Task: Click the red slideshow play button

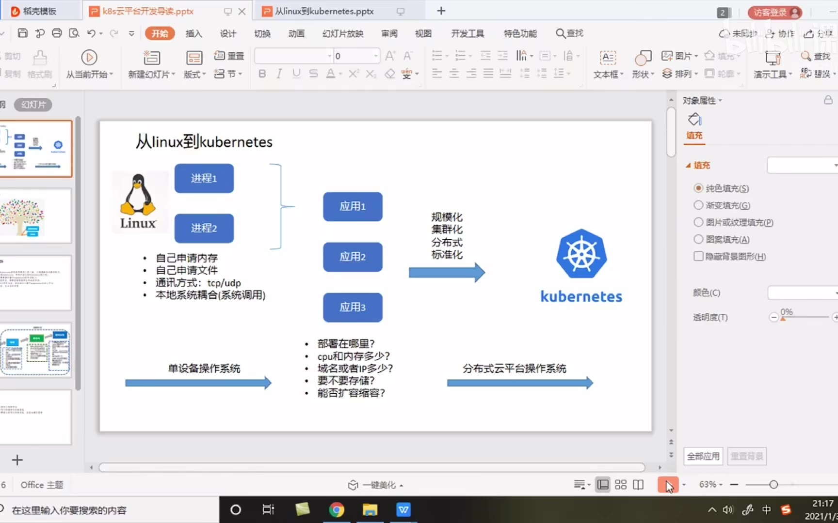Action: [668, 485]
